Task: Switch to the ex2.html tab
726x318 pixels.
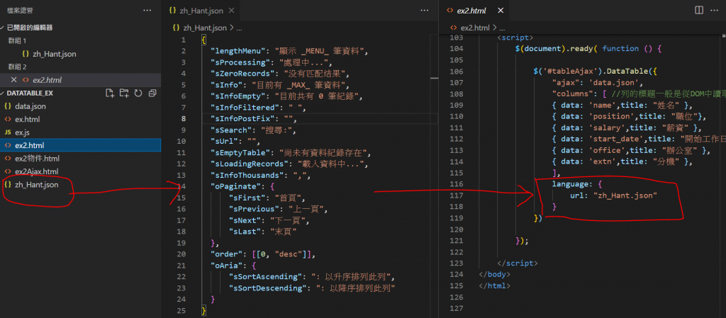Action: [x=471, y=10]
